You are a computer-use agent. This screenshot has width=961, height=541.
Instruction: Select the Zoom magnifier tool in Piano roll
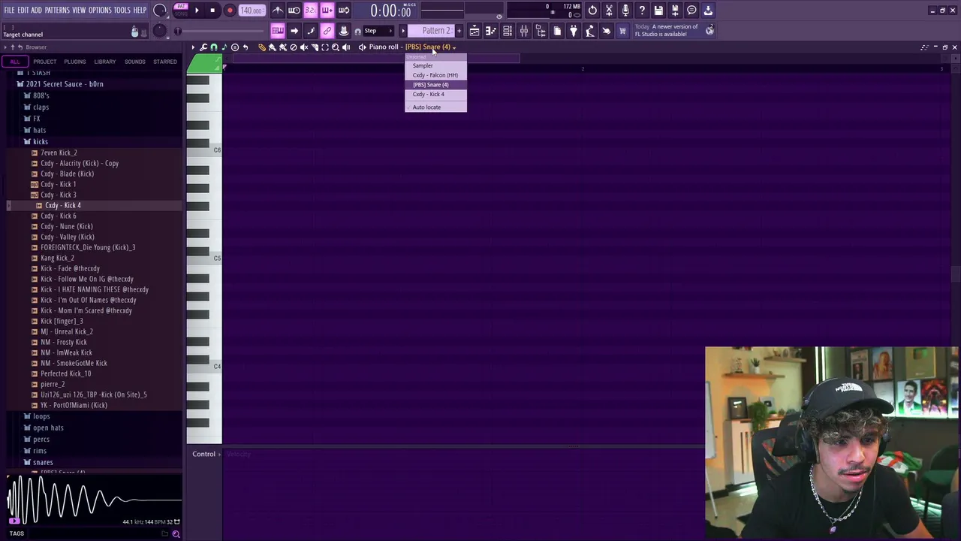point(336,47)
